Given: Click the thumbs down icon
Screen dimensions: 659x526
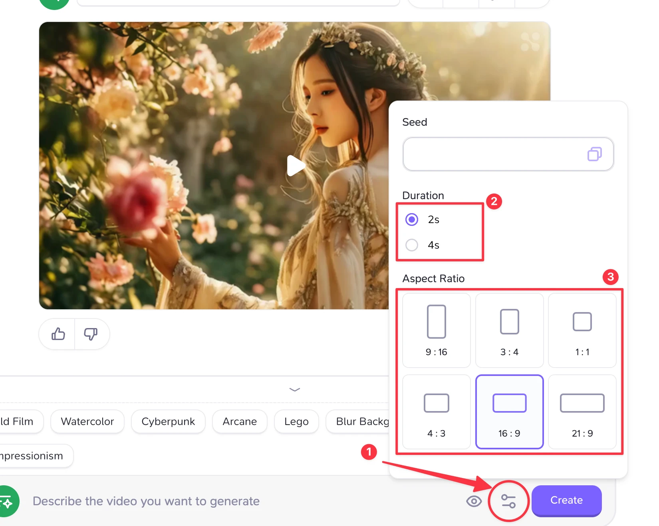Looking at the screenshot, I should 91,334.
